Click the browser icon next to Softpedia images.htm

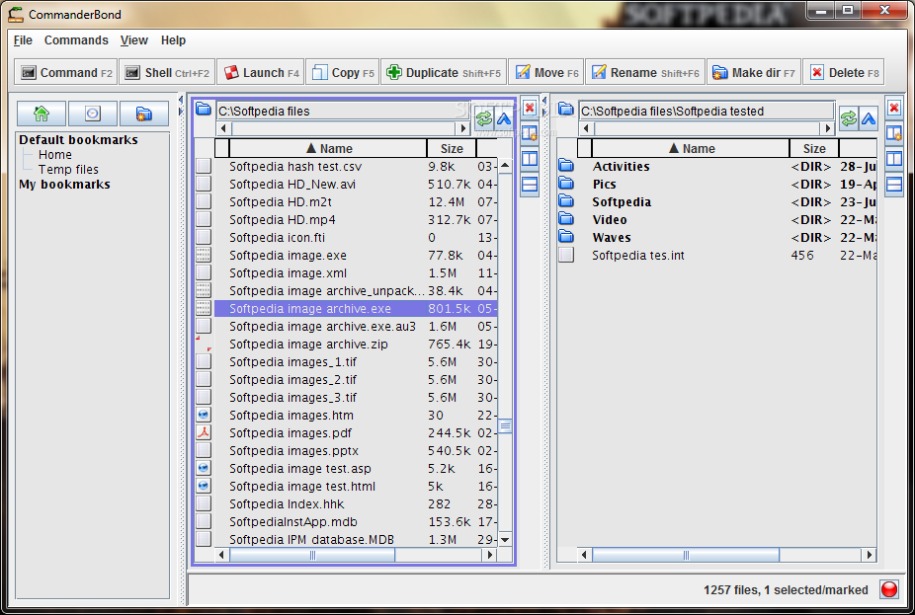coord(204,415)
